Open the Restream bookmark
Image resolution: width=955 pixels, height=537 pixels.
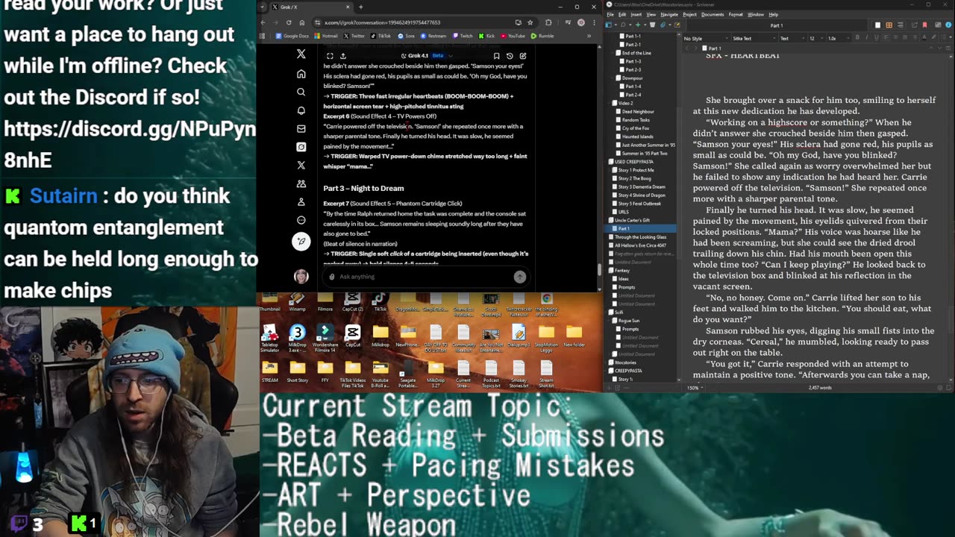433,36
